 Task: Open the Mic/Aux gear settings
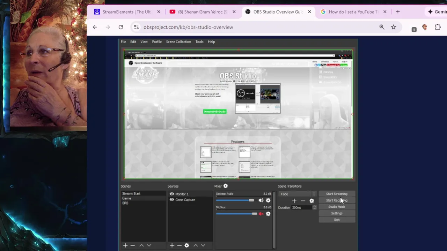click(268, 214)
